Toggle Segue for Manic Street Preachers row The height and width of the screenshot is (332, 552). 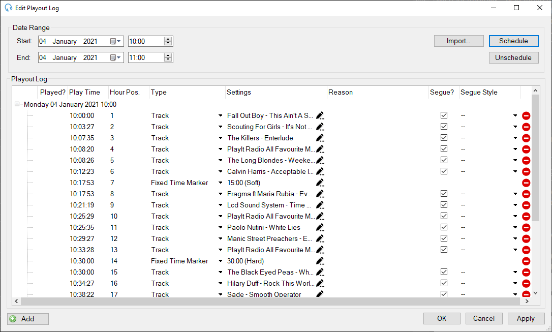pos(444,238)
